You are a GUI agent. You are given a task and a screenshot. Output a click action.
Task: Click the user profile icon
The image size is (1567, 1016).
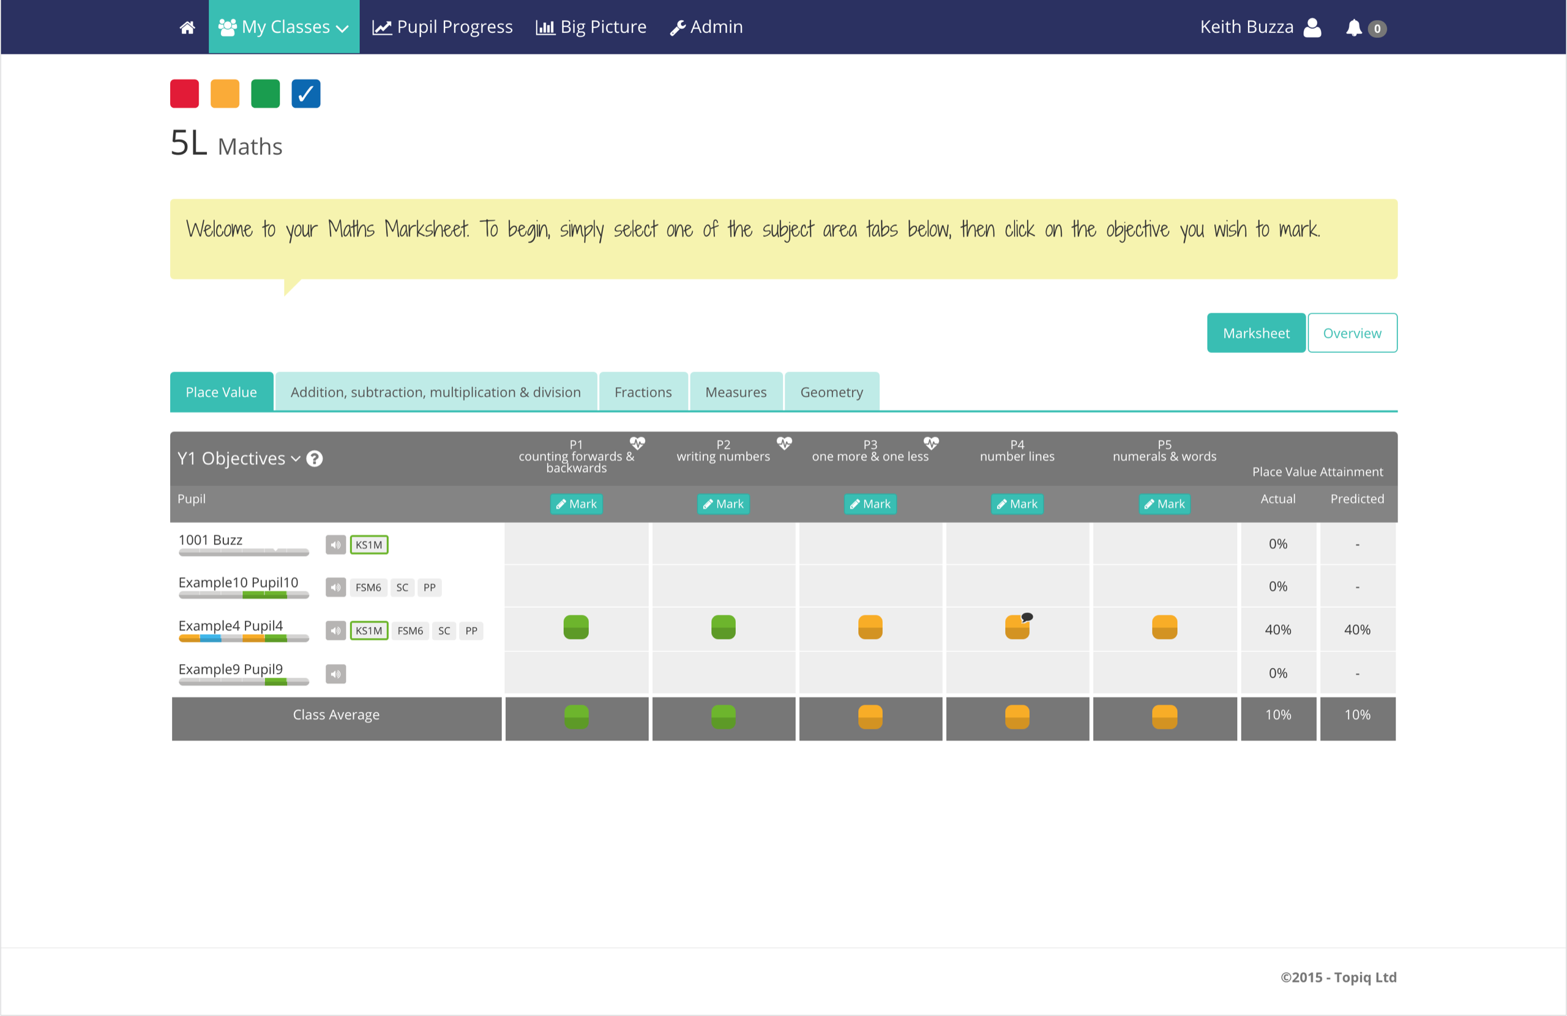tap(1312, 28)
